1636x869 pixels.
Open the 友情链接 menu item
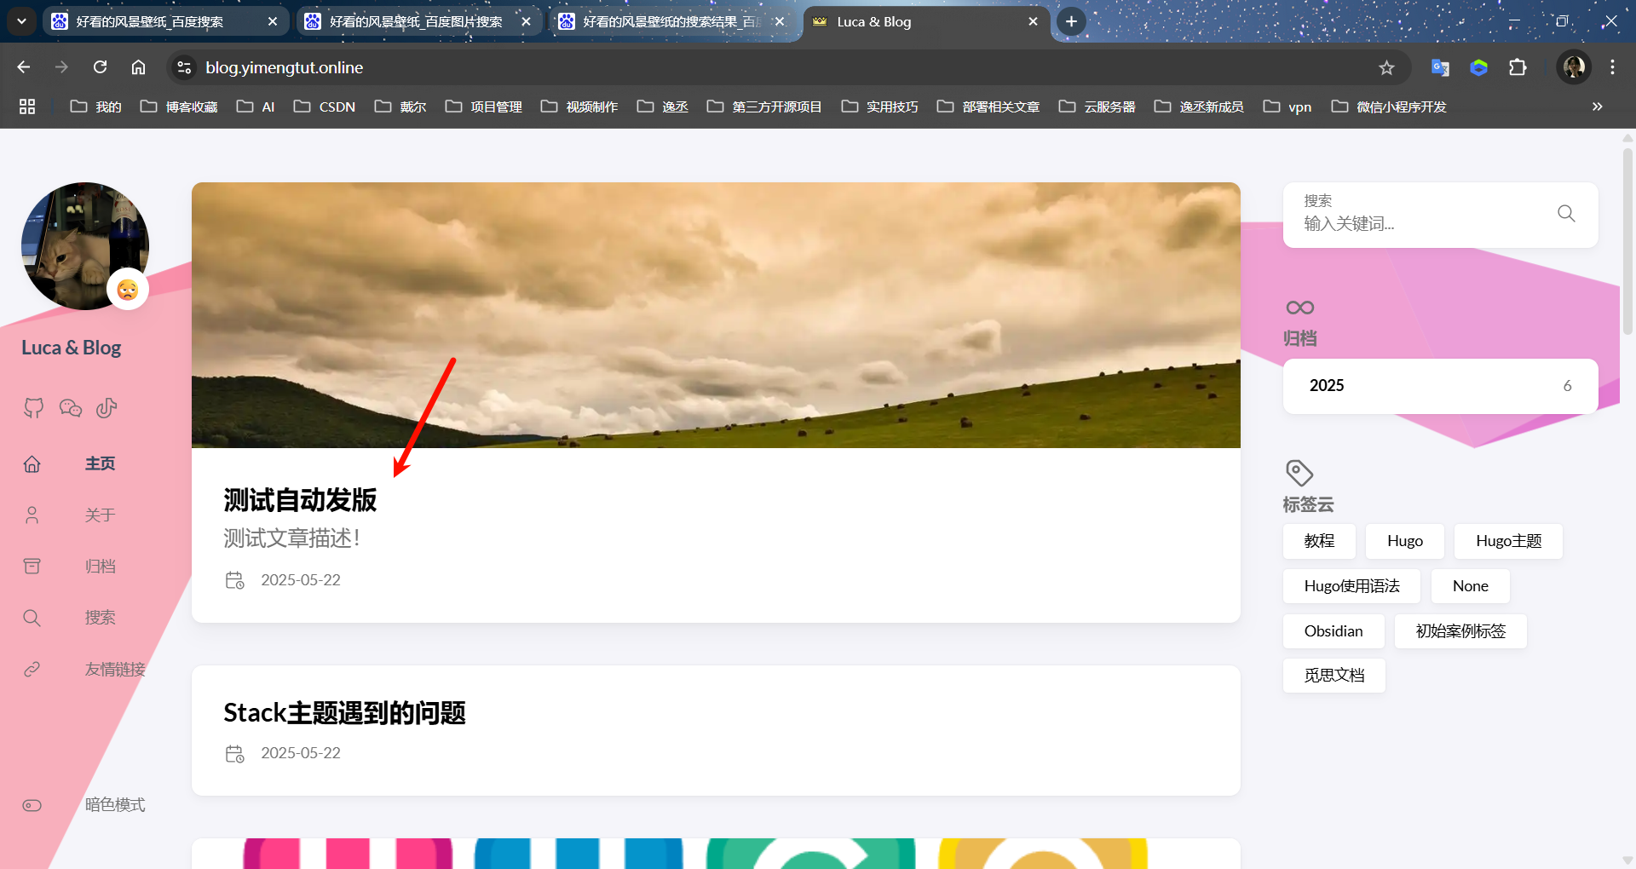pyautogui.click(x=115, y=670)
